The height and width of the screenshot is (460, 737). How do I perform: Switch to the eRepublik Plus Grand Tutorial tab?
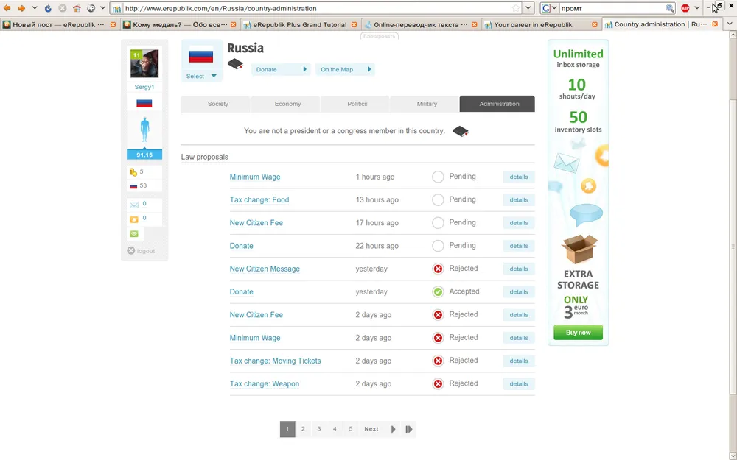coord(300,24)
